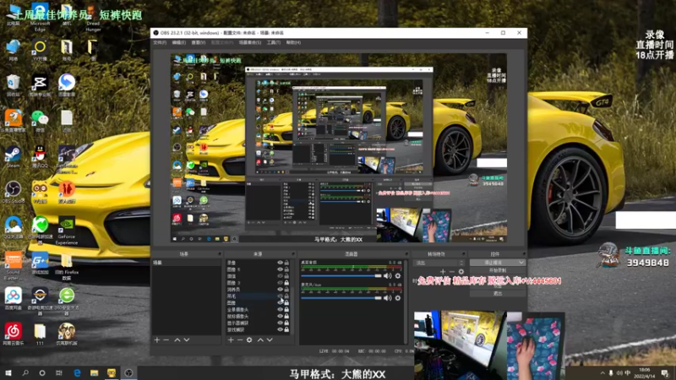Remove the selected scene with the minus icon
This screenshot has width=676, height=380.
(x=166, y=340)
